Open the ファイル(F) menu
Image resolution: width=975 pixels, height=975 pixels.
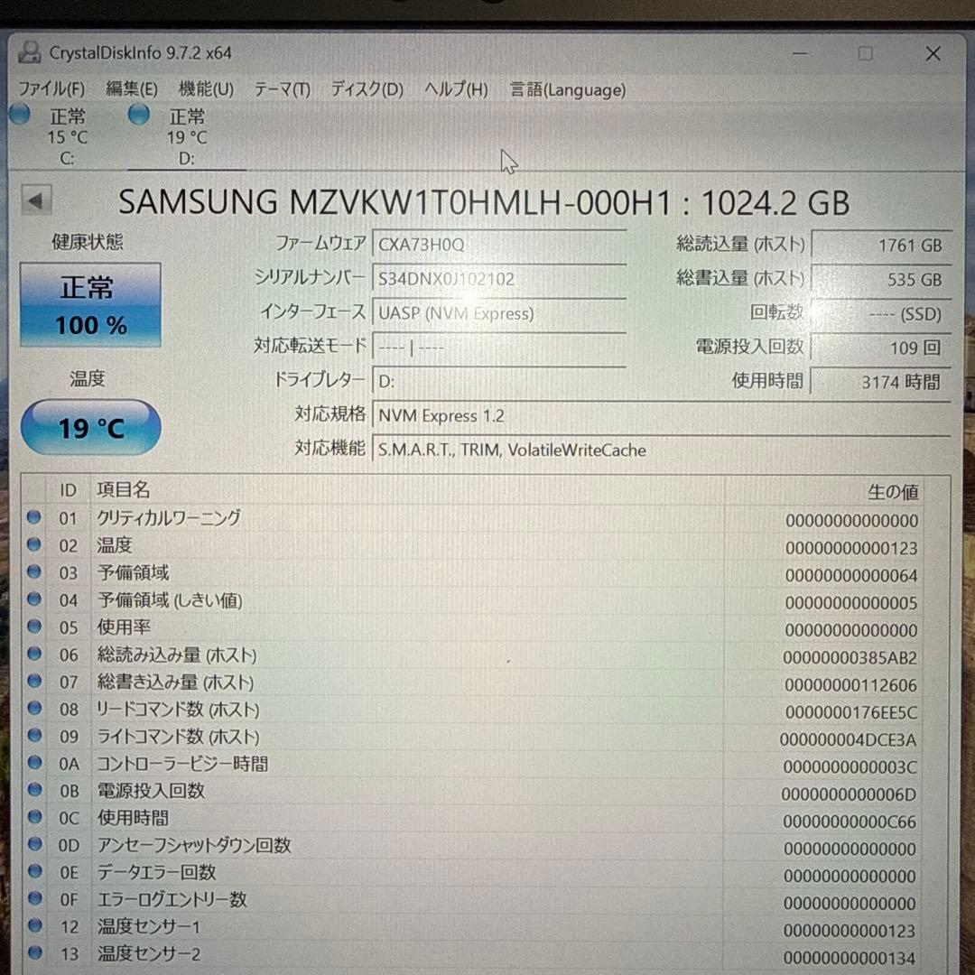click(x=52, y=89)
